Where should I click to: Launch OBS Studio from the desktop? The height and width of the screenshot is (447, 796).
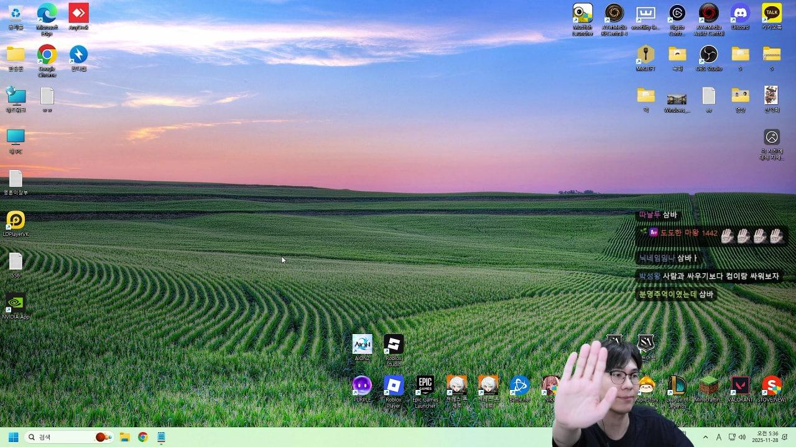point(708,58)
